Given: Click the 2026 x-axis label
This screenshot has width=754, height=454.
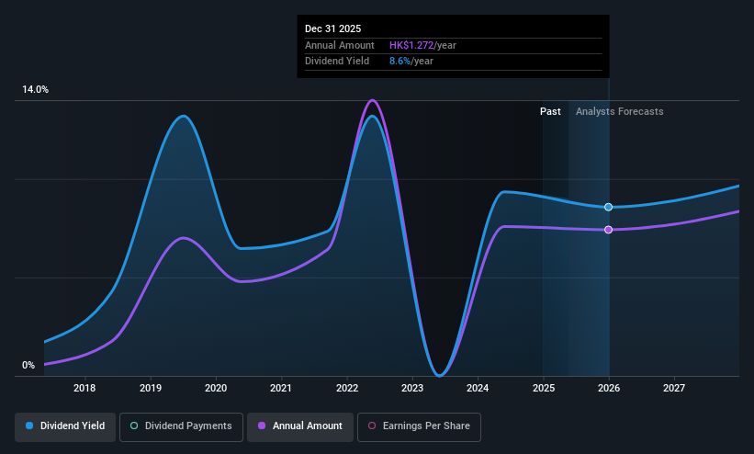Looking at the screenshot, I should 609,388.
